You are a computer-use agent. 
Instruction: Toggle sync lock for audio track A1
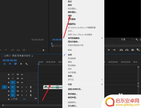click(x=17, y=87)
